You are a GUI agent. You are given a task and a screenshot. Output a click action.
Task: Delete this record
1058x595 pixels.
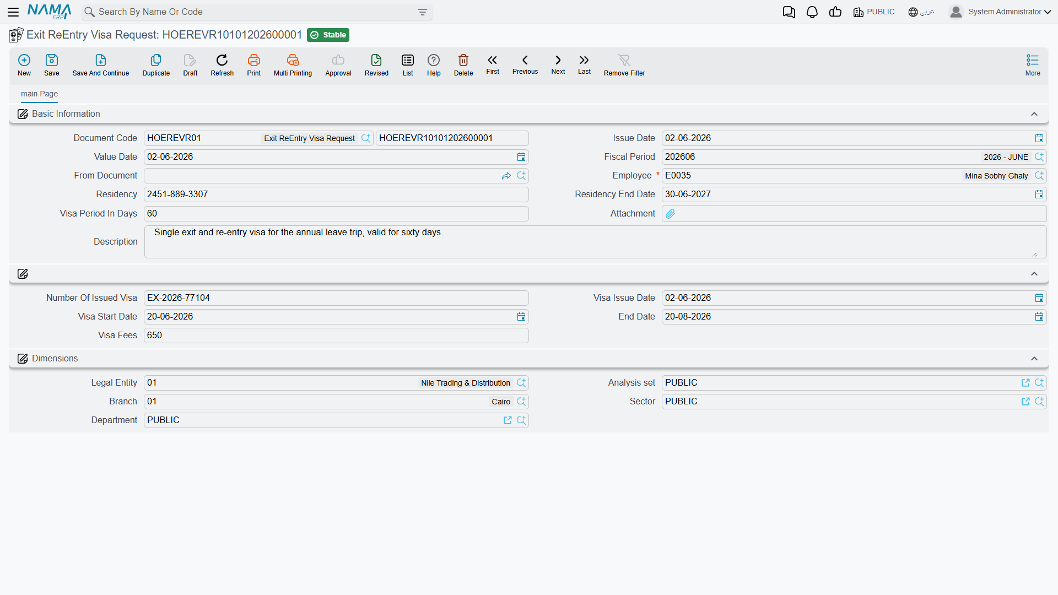pyautogui.click(x=463, y=65)
